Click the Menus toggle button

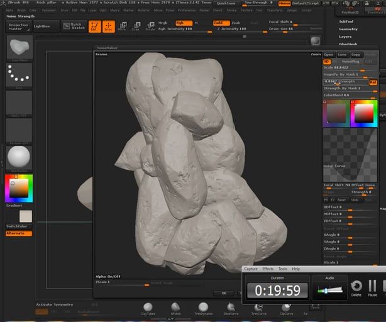tap(284, 3)
